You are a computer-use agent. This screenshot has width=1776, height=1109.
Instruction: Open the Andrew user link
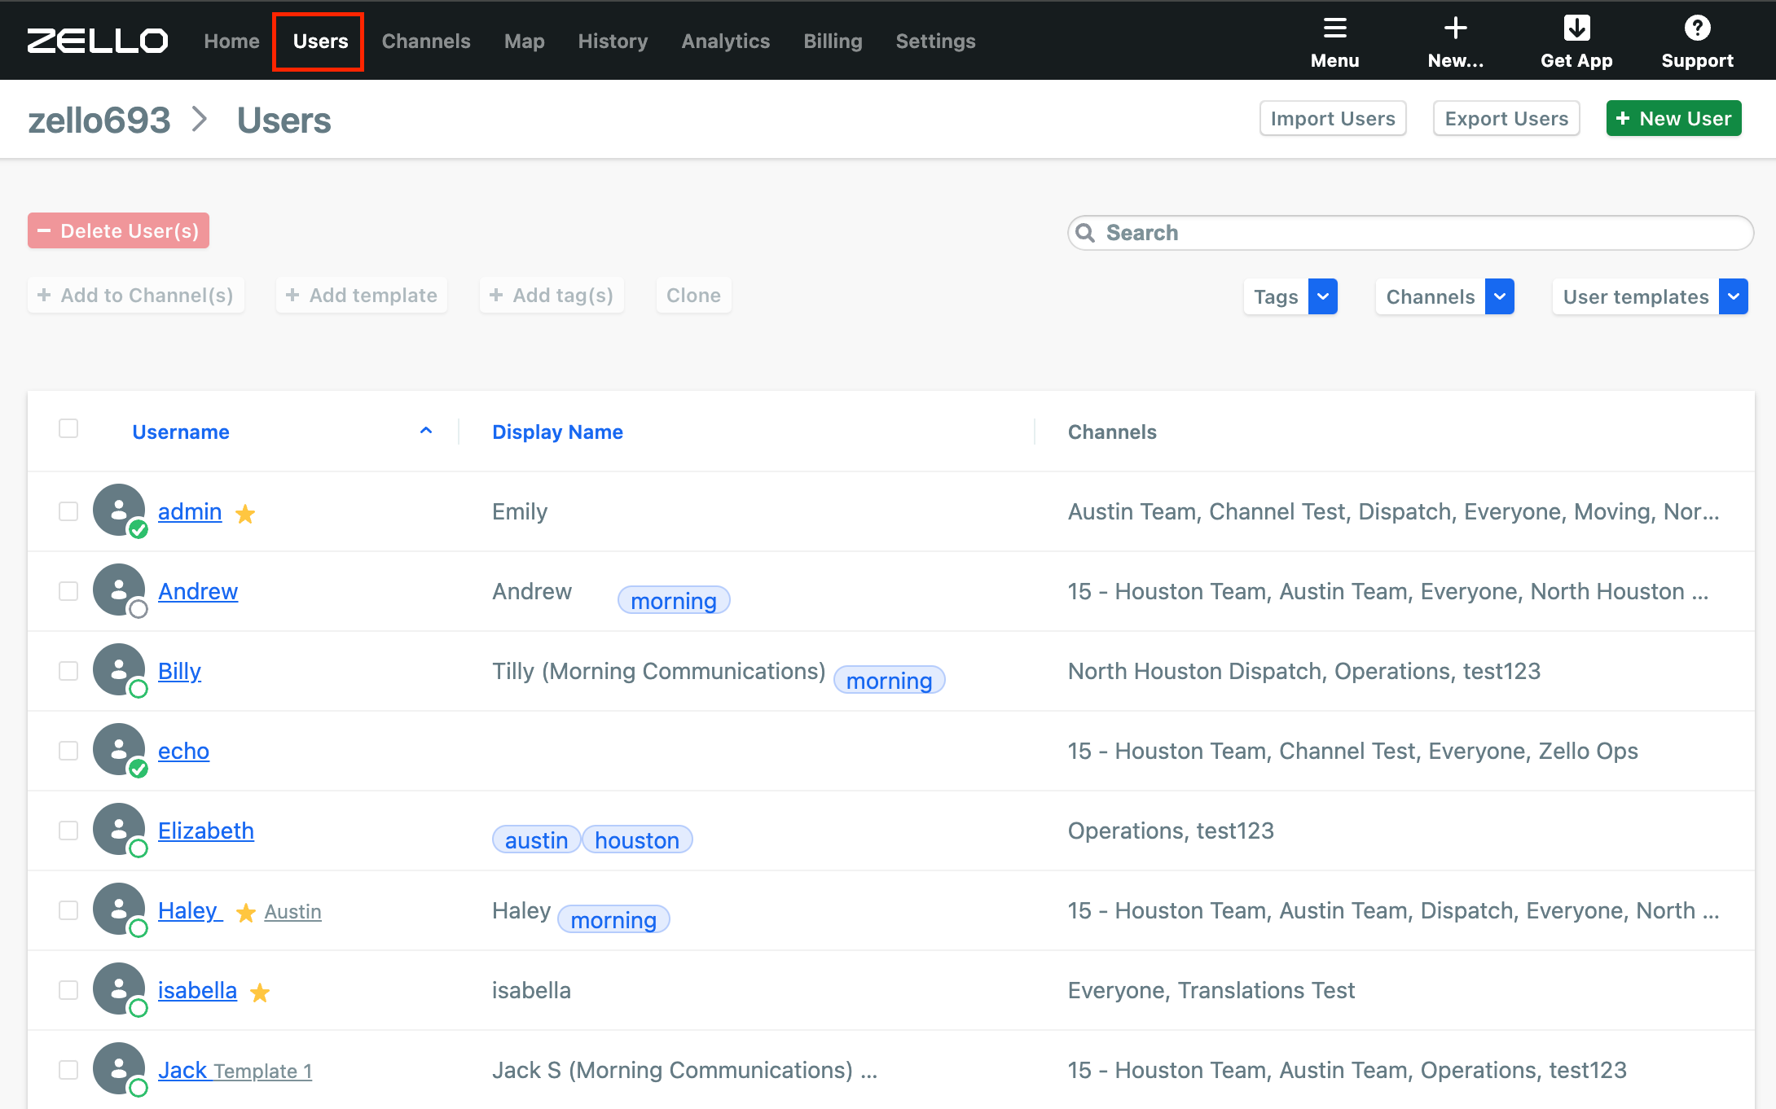[x=198, y=591]
